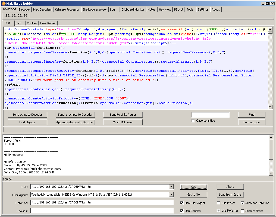Viewport: 276px width, 217px height.
Task: Select the Links Parser sub-tab
Action: [x=48, y=23]
